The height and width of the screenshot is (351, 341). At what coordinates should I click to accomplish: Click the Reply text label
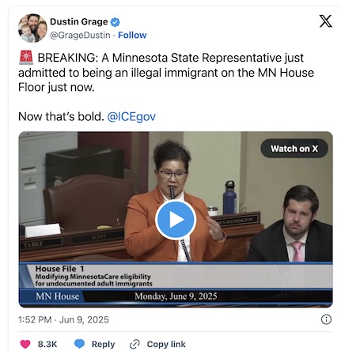click(x=103, y=344)
